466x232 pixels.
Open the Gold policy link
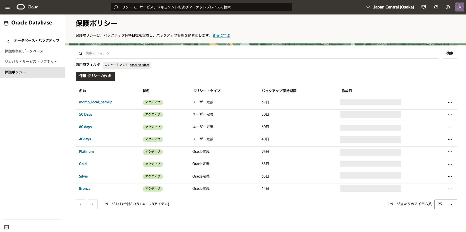(x=83, y=164)
